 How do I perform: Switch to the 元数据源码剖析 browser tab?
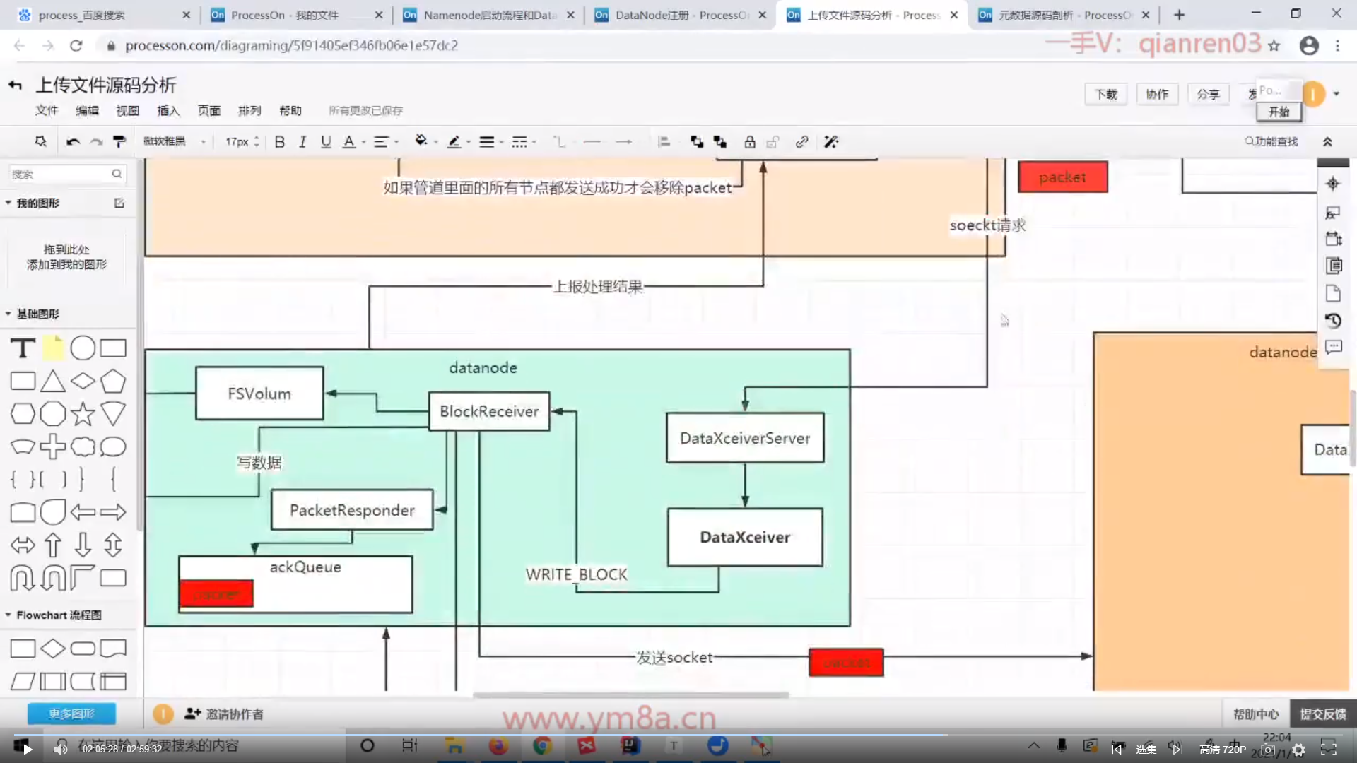click(1064, 15)
